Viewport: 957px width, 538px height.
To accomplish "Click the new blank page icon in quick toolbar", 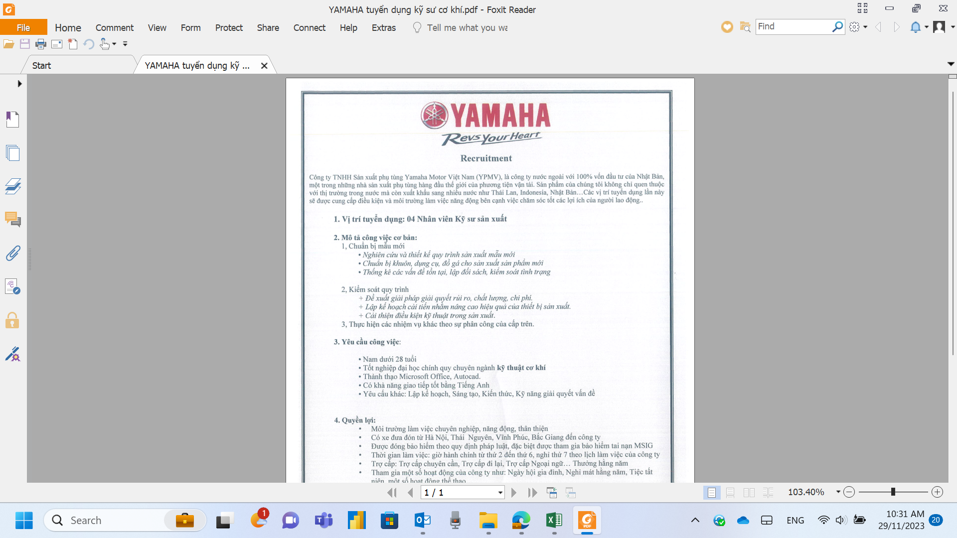I will [73, 44].
